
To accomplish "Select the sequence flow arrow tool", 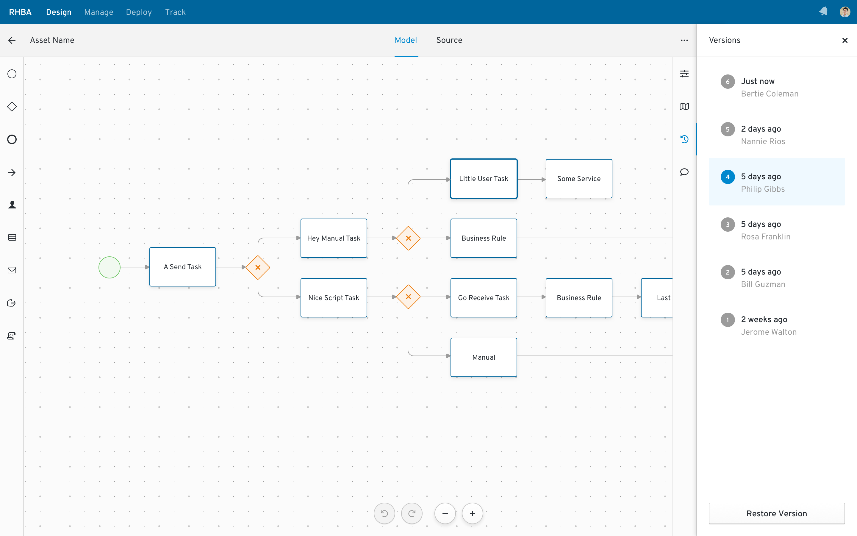I will click(x=12, y=173).
